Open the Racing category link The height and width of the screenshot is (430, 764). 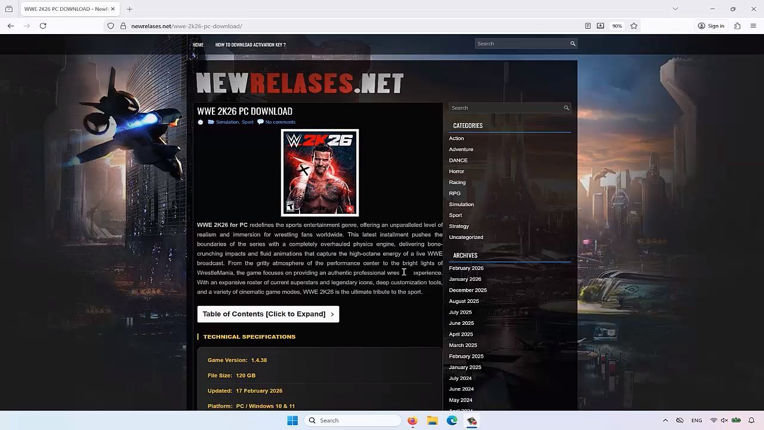(457, 182)
